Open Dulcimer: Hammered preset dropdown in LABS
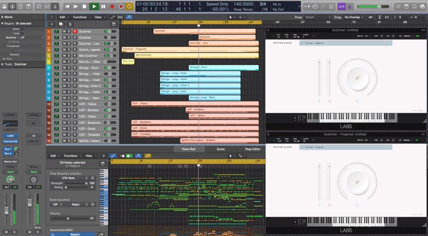 (346, 43)
